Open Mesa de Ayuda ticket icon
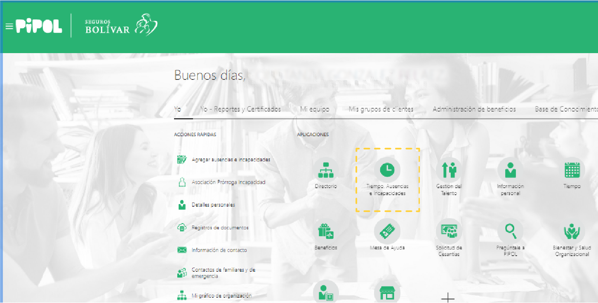 (x=387, y=231)
